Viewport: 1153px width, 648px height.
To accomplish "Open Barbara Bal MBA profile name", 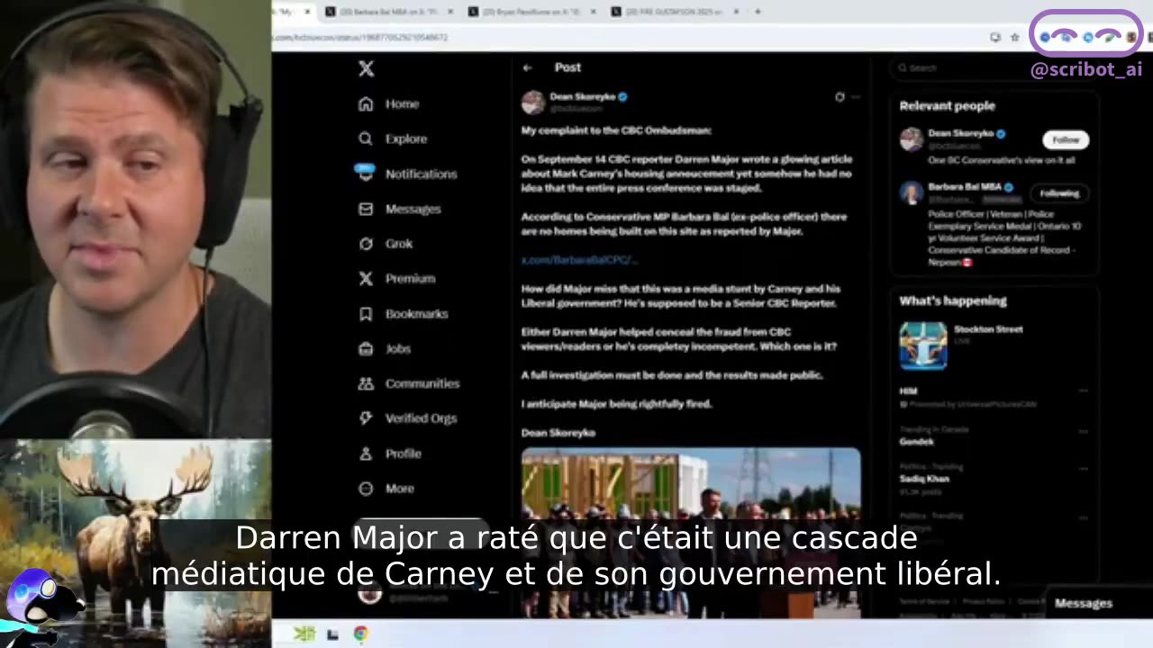I will [965, 187].
